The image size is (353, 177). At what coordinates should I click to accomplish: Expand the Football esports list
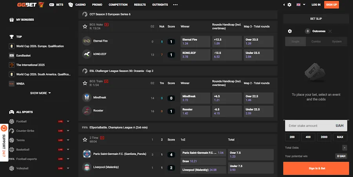pyautogui.click(x=68, y=159)
